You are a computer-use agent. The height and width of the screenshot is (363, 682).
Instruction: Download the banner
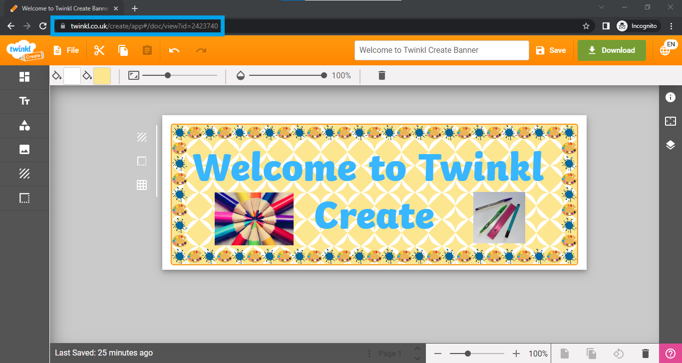tap(612, 50)
